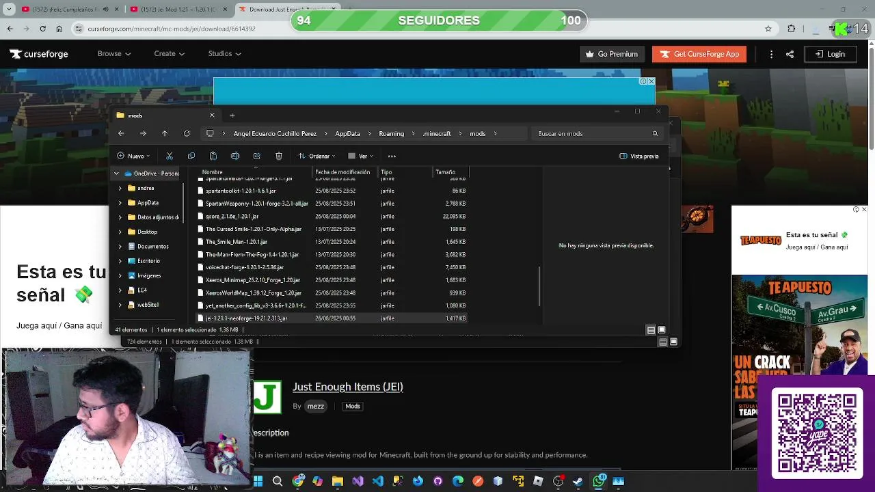This screenshot has height=492, width=875.
Task: Click .minecraft in the breadcrumb path
Action: tap(437, 133)
